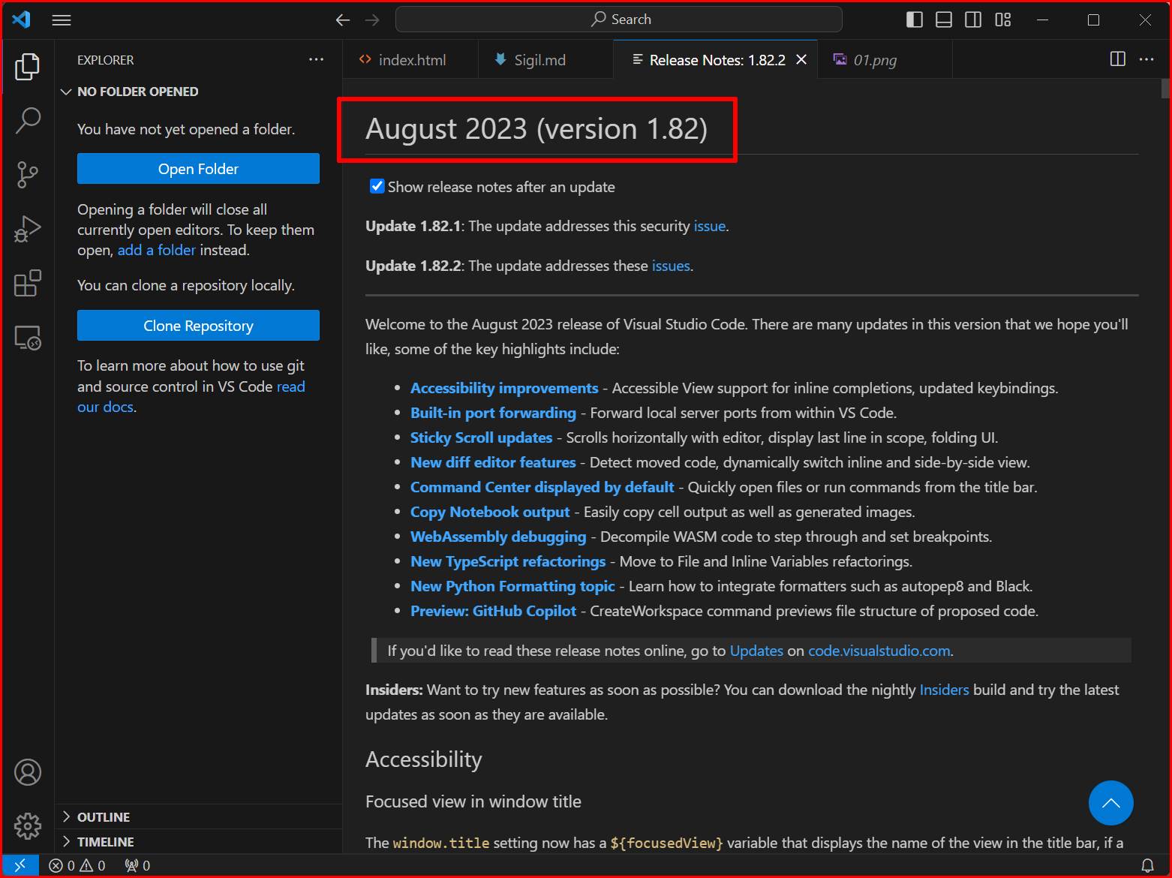Go forward with the right arrow
The image size is (1172, 878).
coord(372,20)
